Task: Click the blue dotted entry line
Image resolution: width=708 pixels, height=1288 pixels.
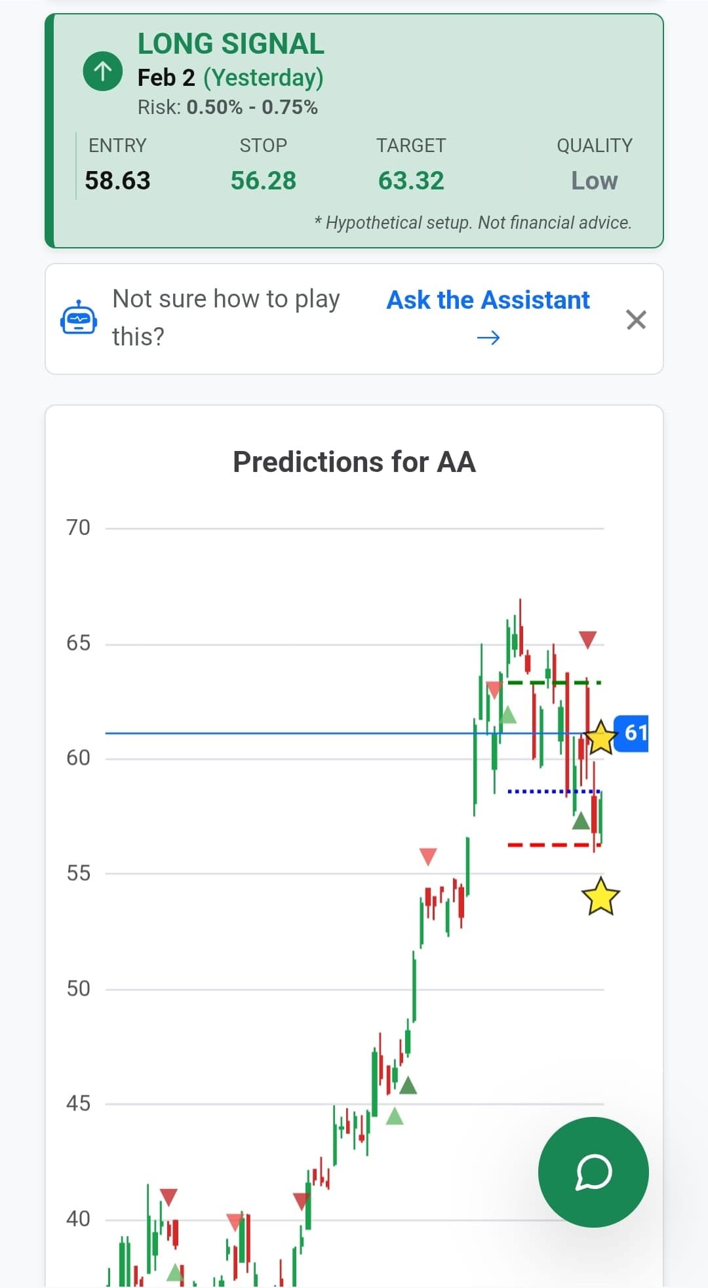Action: [x=531, y=792]
